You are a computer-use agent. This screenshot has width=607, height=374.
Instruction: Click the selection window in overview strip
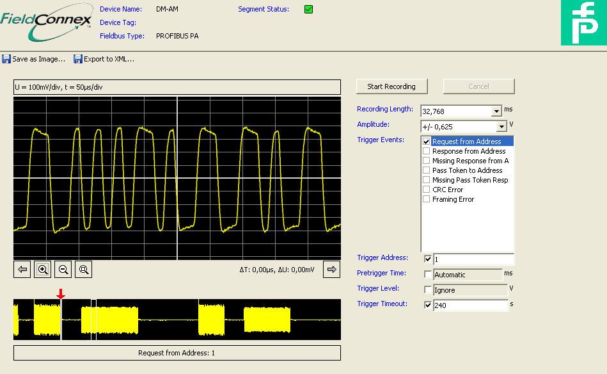tap(93, 320)
